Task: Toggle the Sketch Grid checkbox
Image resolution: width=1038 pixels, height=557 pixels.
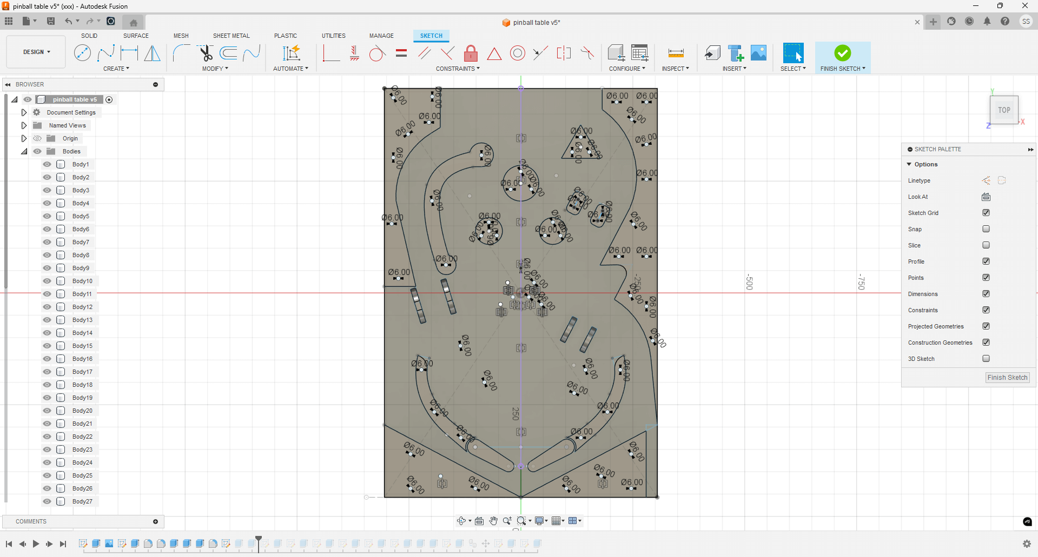Action: coord(986,213)
